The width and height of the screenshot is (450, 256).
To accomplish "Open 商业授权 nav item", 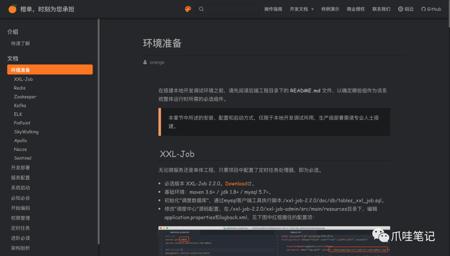I will pyautogui.click(x=355, y=9).
